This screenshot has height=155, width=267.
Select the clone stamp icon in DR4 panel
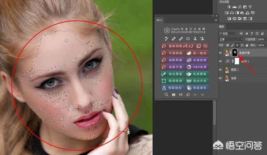point(195,39)
